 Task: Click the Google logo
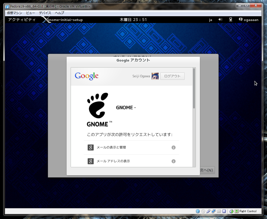point(86,76)
